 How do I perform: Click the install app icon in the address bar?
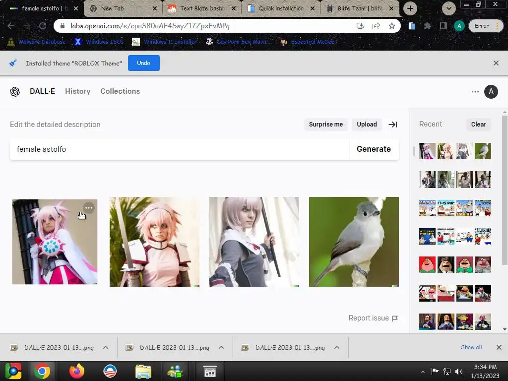click(360, 26)
